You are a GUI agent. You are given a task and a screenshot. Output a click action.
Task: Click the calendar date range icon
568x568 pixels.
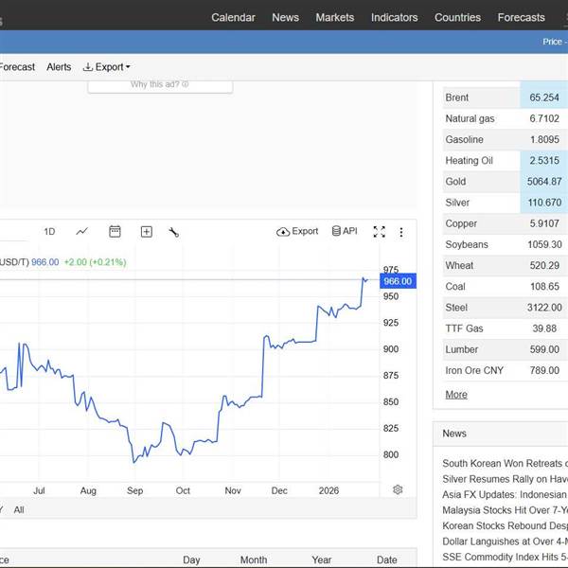pos(115,231)
